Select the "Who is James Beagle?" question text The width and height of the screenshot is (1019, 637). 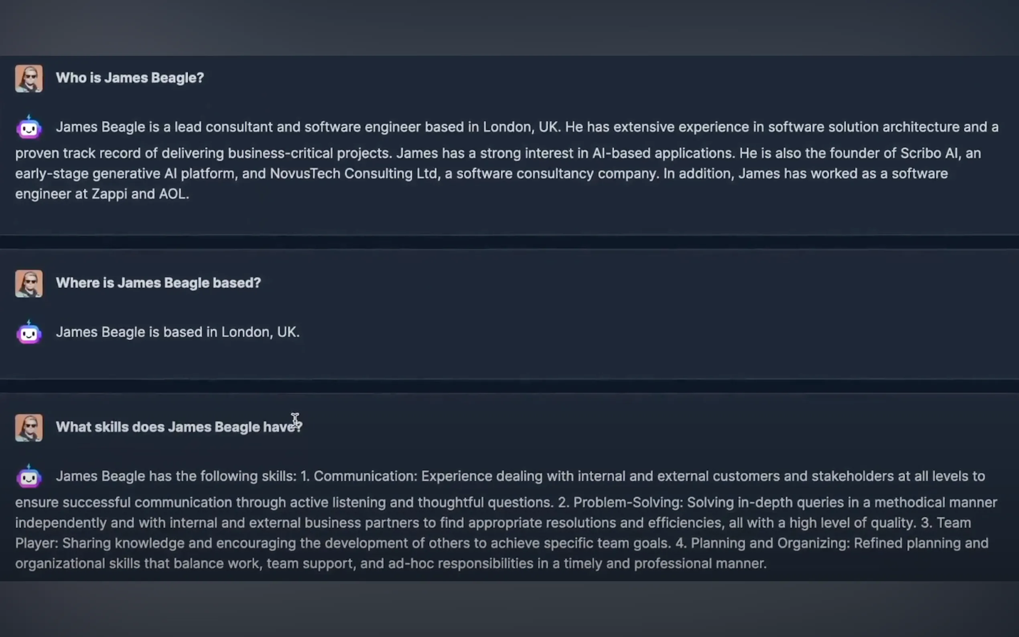(x=130, y=78)
